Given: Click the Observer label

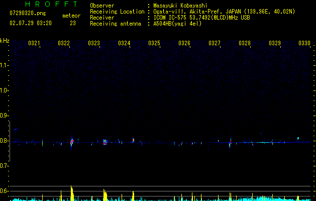Looking at the screenshot, I should tap(102, 6).
